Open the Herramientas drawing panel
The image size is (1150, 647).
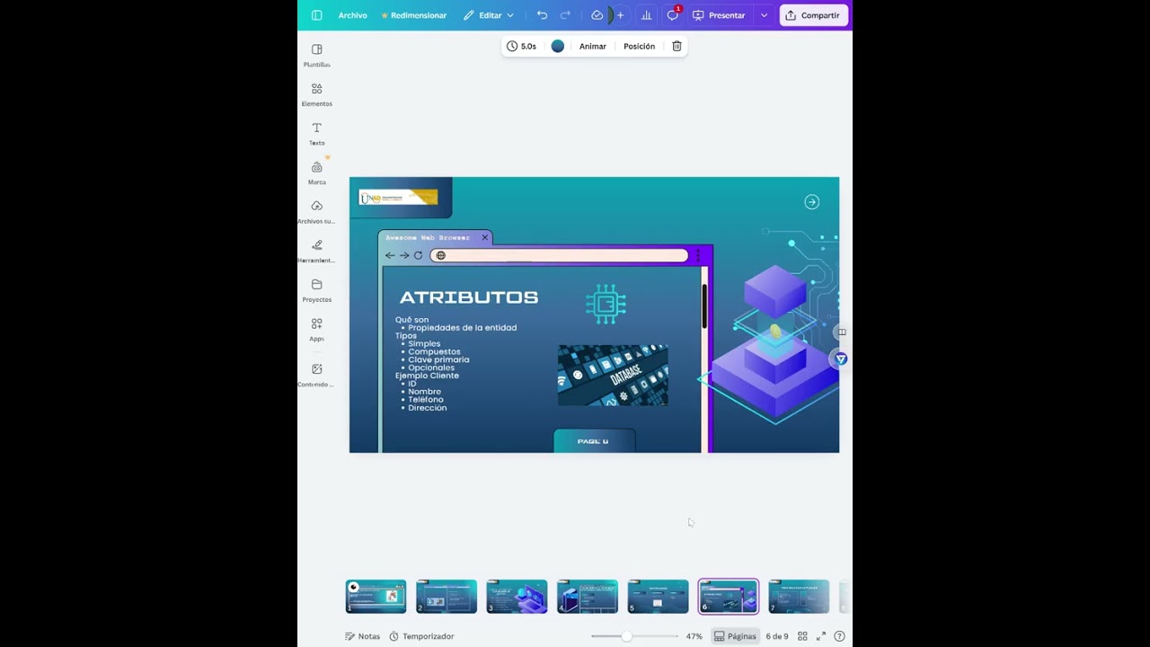(x=316, y=252)
